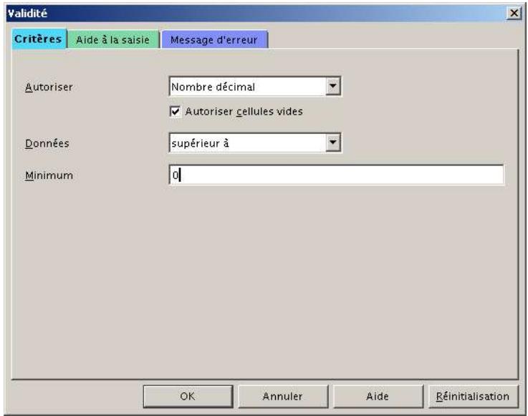
Task: Open the Message d'erreur tab
Action: 214,39
